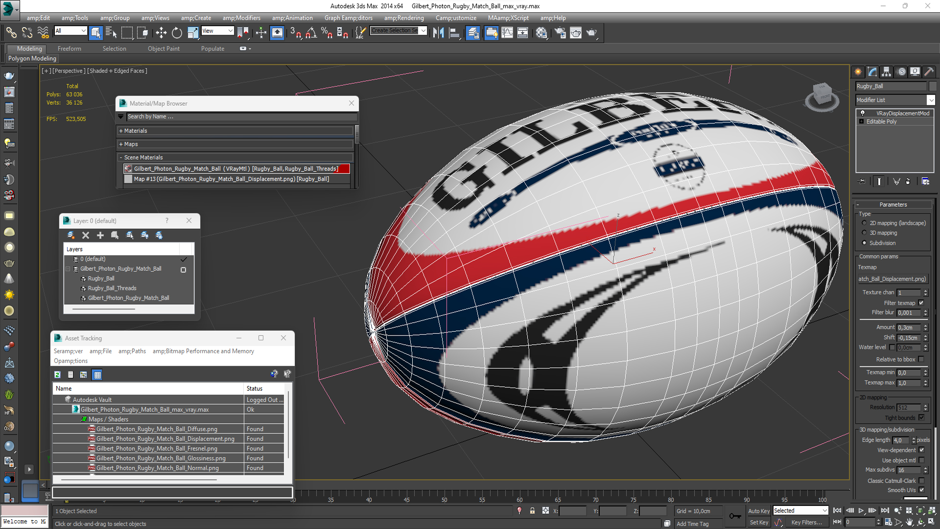The width and height of the screenshot is (940, 529).
Task: Click the Auto Key button
Action: click(x=758, y=511)
